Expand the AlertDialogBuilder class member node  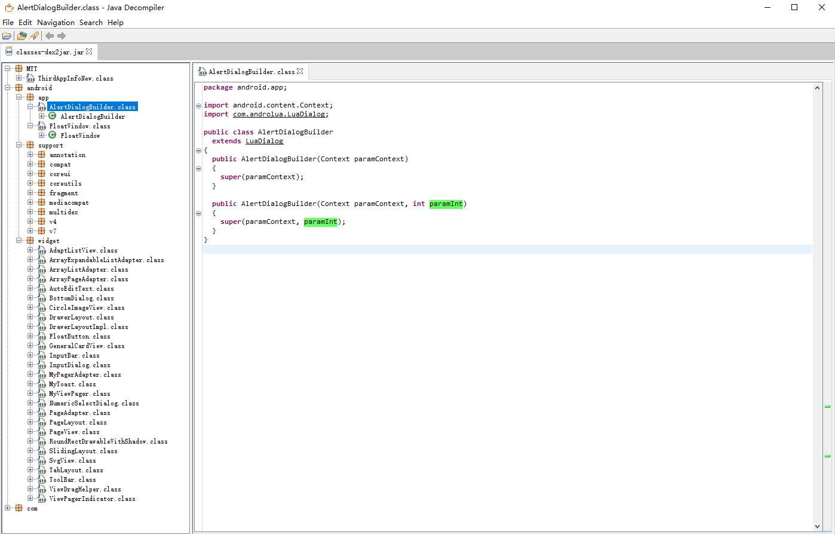42,116
